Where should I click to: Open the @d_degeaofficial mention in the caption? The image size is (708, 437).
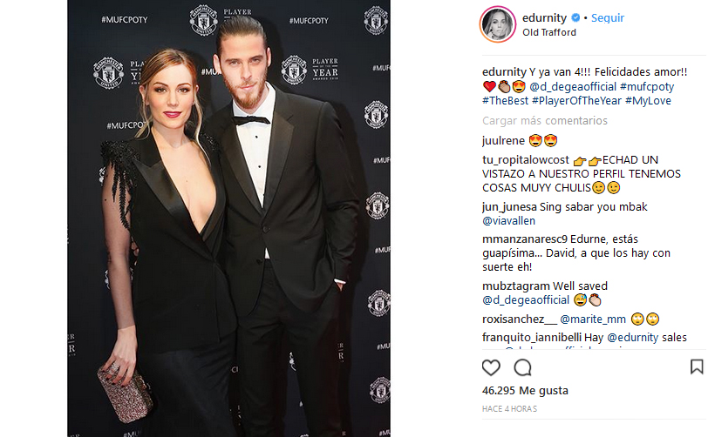(x=573, y=86)
